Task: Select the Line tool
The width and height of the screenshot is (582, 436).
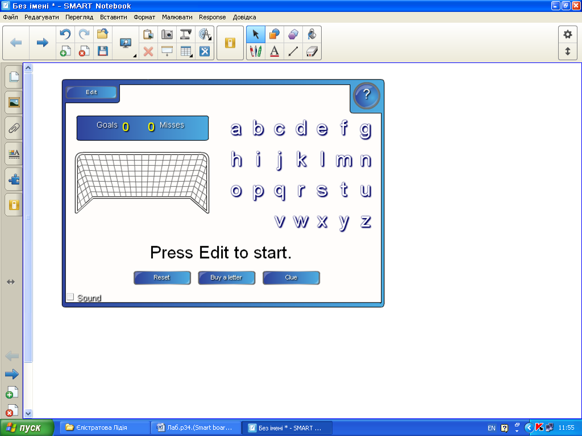Action: tap(293, 51)
